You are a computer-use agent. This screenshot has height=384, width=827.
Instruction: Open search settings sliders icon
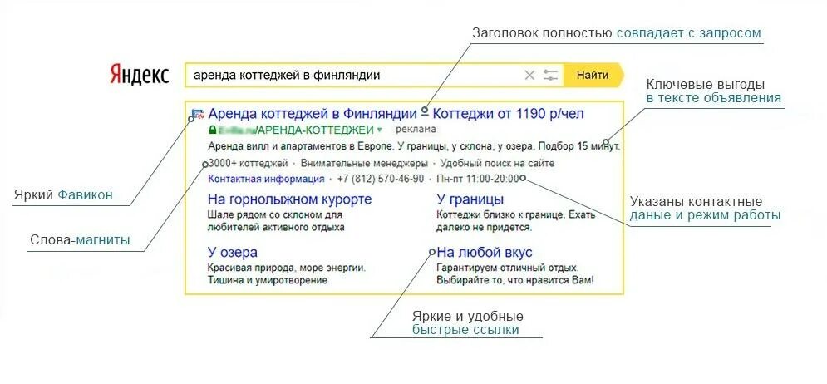pyautogui.click(x=550, y=76)
